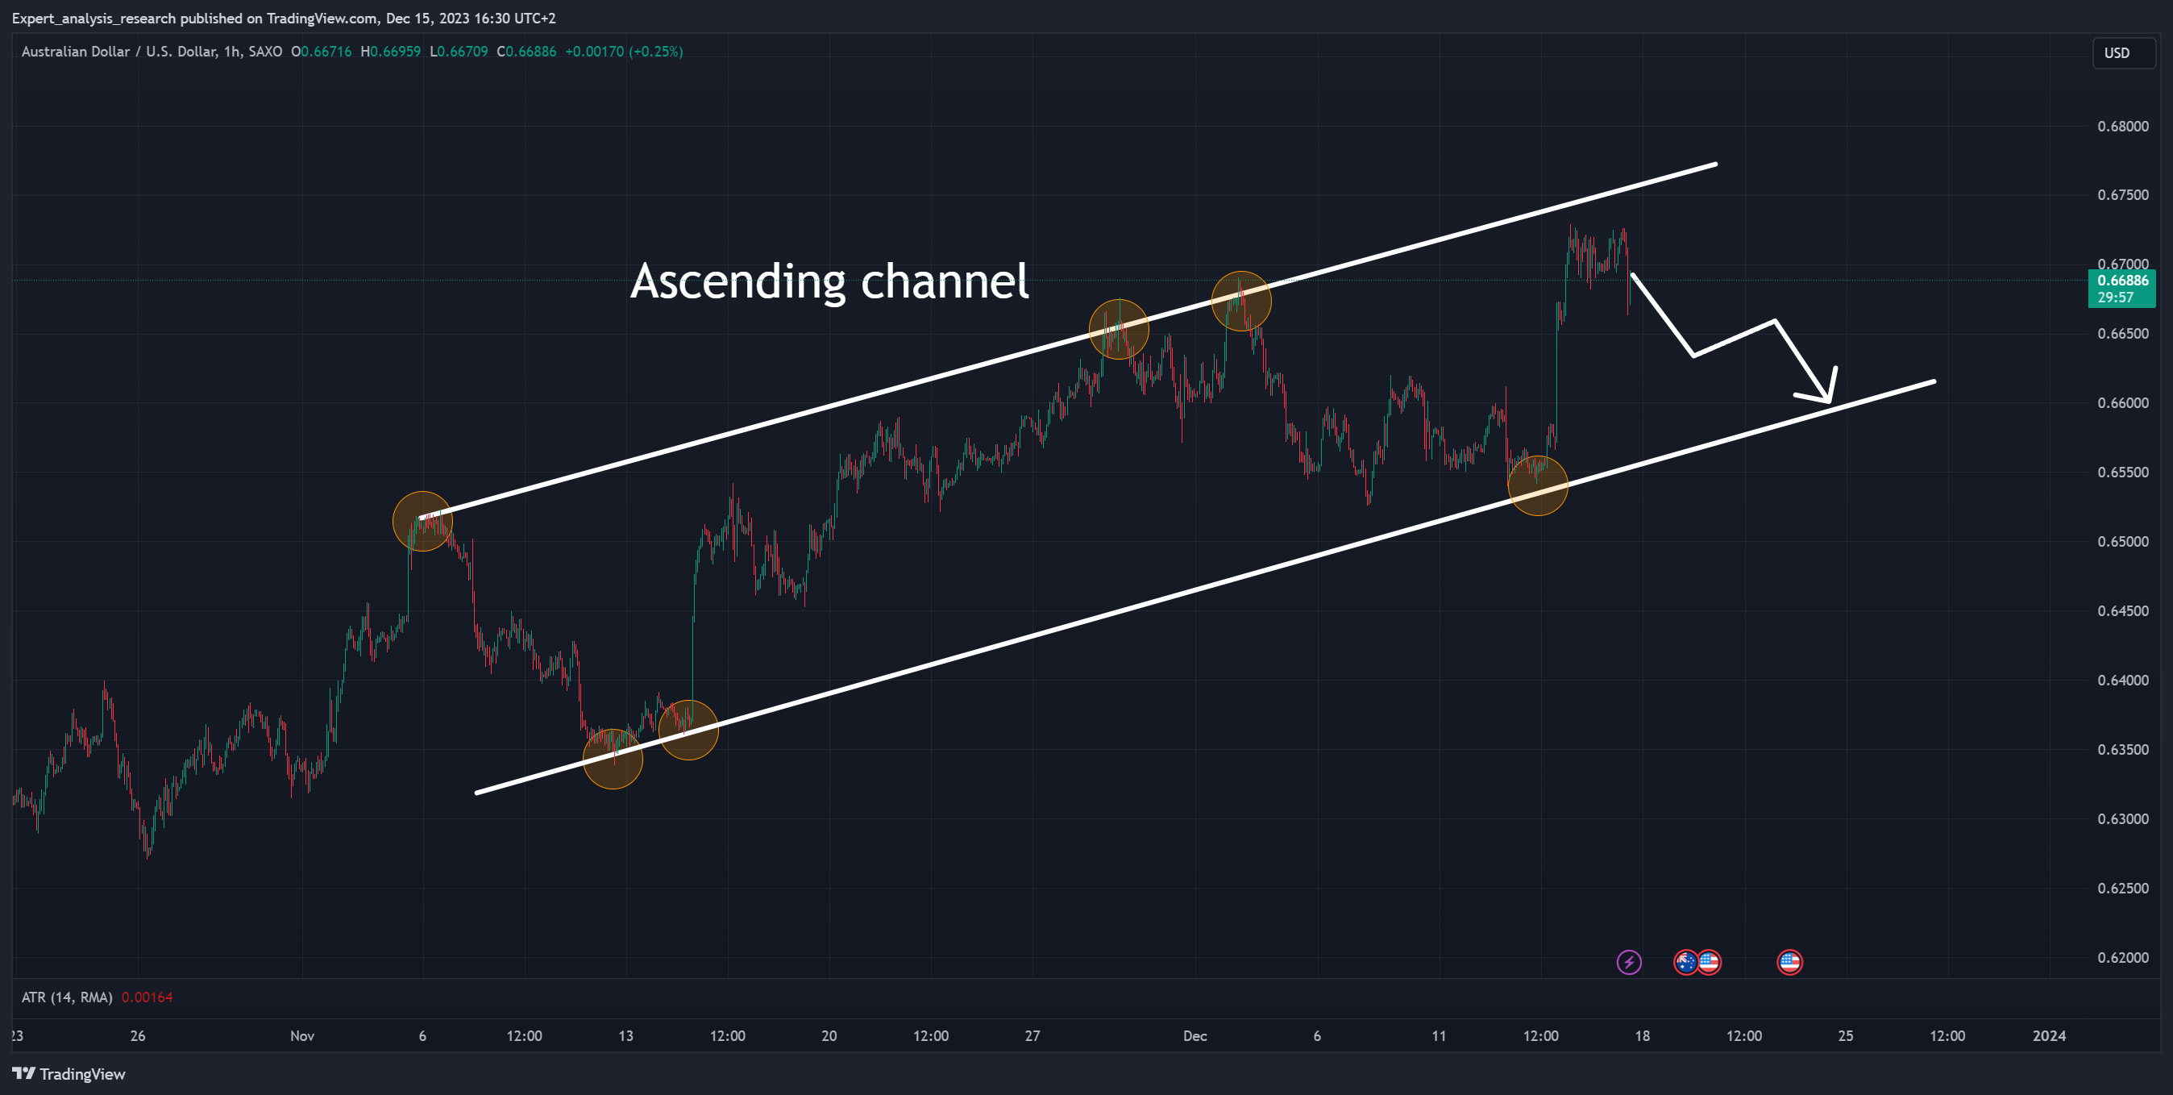The image size is (2173, 1095).
Task: Select the Ascending channel text annotation
Action: pyautogui.click(x=829, y=280)
